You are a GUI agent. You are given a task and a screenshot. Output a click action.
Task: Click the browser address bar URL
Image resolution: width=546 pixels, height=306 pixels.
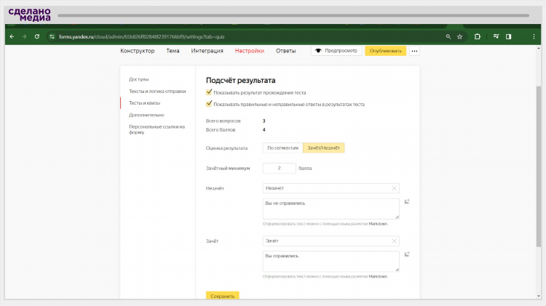142,36
